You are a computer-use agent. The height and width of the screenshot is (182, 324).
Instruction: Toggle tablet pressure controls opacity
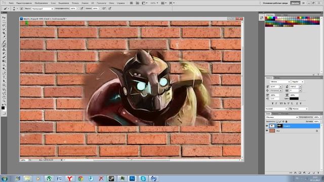82,9
